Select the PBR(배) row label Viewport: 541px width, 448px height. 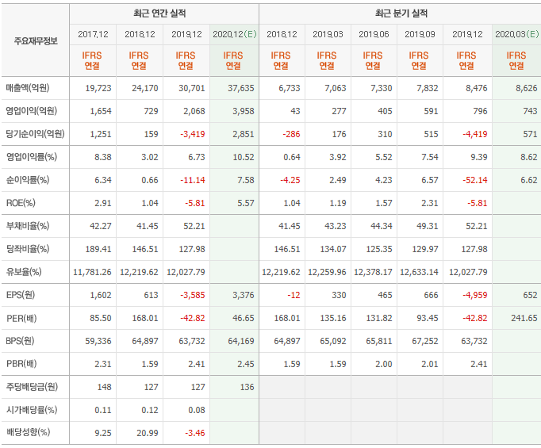tap(21, 363)
